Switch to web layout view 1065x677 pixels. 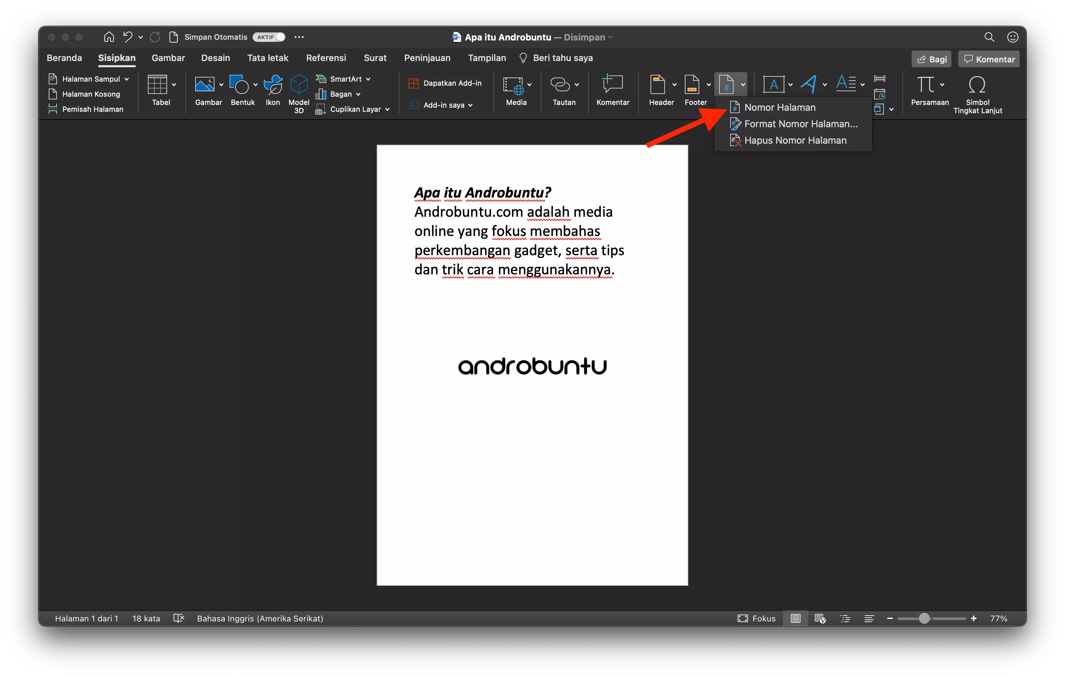click(820, 618)
